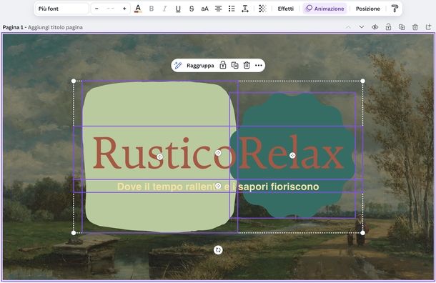The height and width of the screenshot is (283, 436).
Task: Toggle bold formatting
Action: (152, 9)
